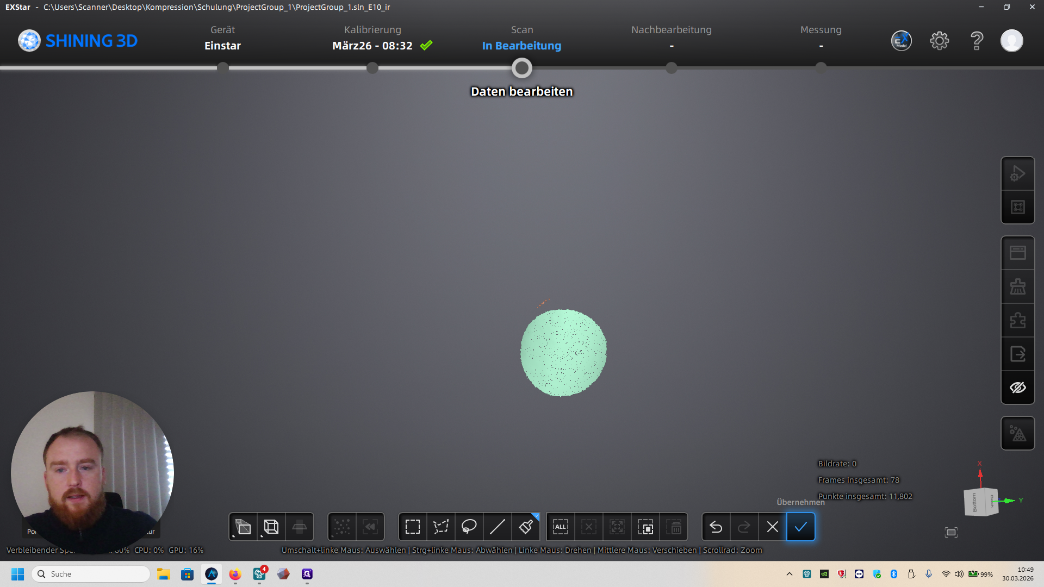
Task: Activate the brush selection tool
Action: click(x=525, y=527)
